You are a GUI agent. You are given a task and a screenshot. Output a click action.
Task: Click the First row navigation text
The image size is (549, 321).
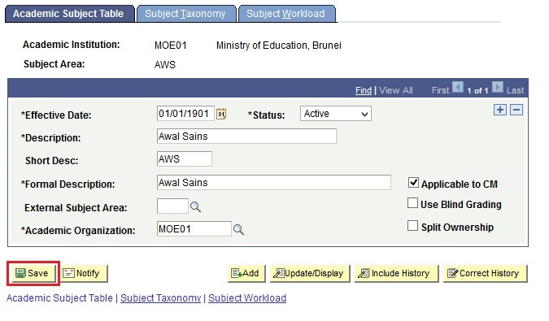tap(441, 90)
